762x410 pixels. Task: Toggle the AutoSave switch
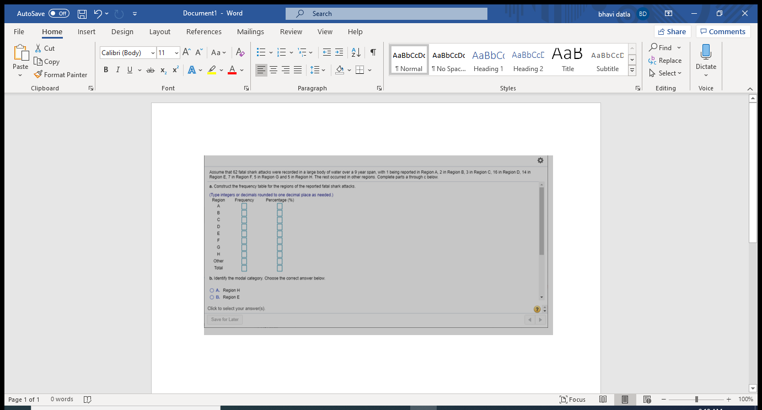coord(59,14)
